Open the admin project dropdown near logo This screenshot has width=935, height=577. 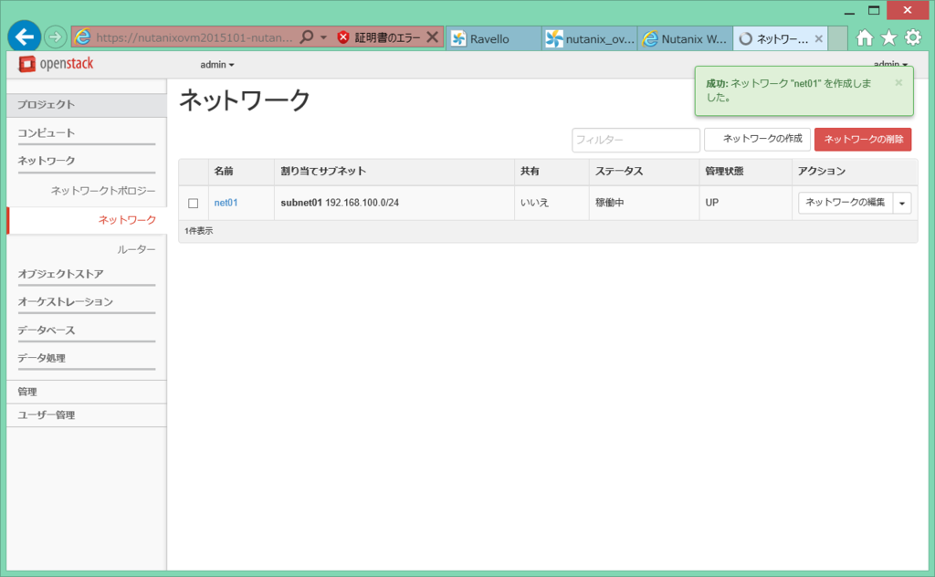pyautogui.click(x=217, y=65)
